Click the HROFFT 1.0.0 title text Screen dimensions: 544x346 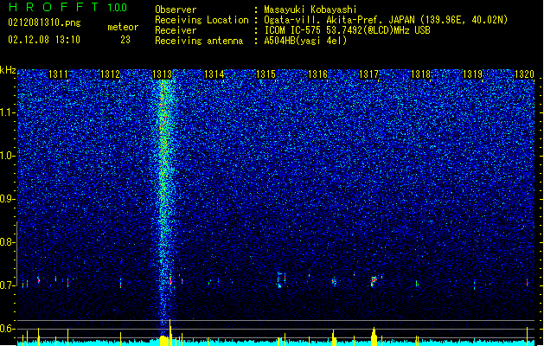click(x=67, y=7)
